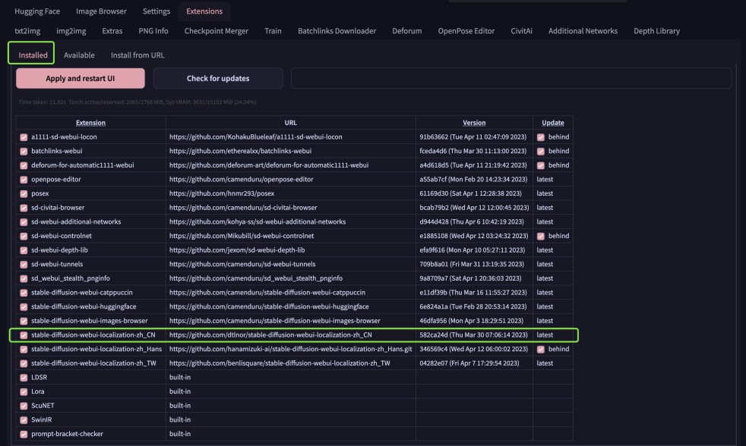The width and height of the screenshot is (746, 446).
Task: Open the Hugging Face tab
Action: pyautogui.click(x=37, y=11)
